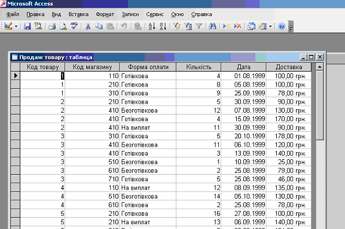Open the Формат menu

[x=105, y=14]
